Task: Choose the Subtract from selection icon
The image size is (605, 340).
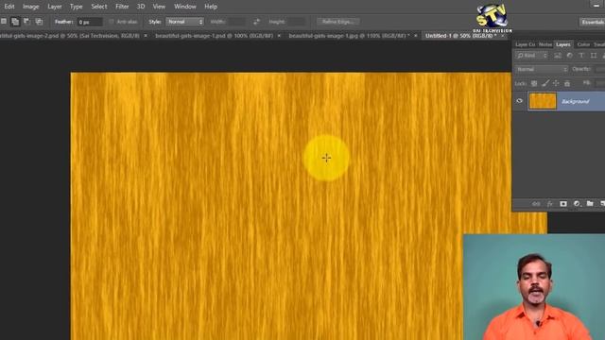Action: coord(27,22)
